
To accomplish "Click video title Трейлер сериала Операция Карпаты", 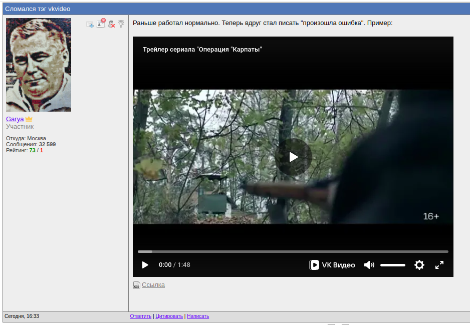I will [202, 50].
